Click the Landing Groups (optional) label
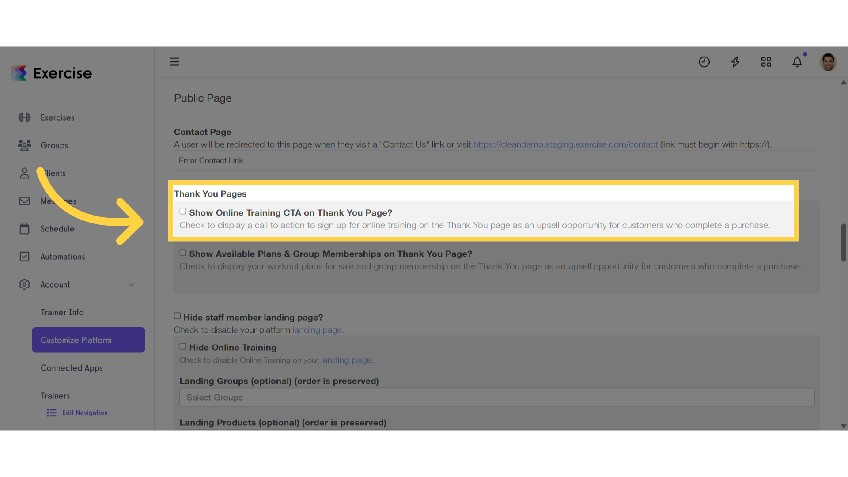848x477 pixels. [x=279, y=381]
